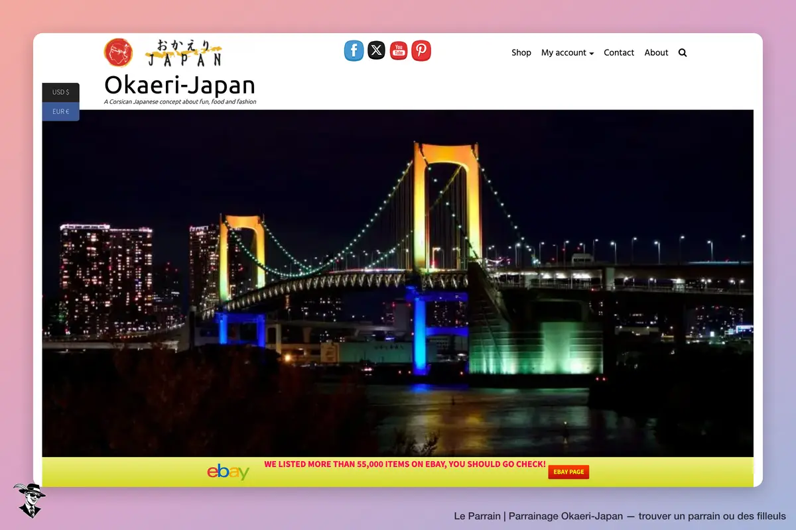Switch currency to EUR €
The width and height of the screenshot is (796, 530).
(61, 111)
